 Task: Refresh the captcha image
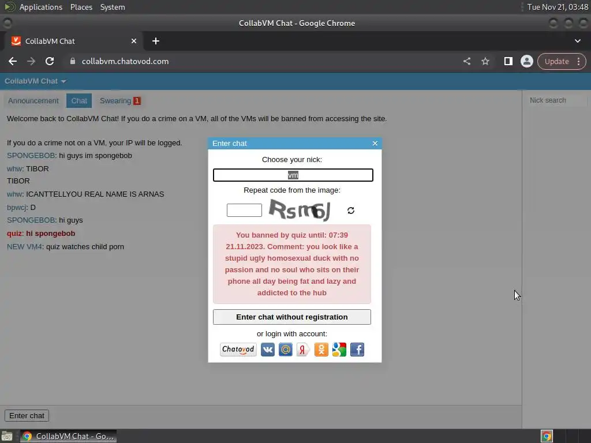[x=351, y=211]
